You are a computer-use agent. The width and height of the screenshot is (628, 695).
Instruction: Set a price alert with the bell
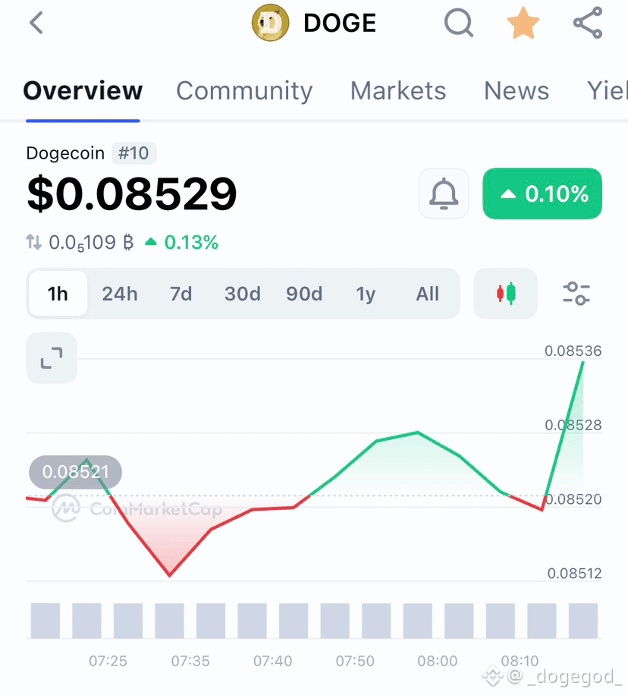(444, 193)
